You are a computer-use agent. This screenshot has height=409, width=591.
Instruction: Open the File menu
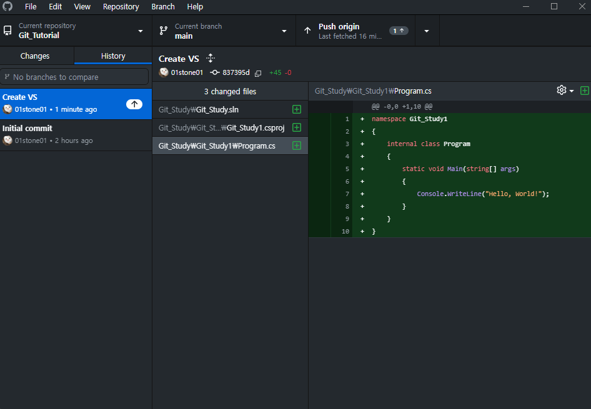31,7
